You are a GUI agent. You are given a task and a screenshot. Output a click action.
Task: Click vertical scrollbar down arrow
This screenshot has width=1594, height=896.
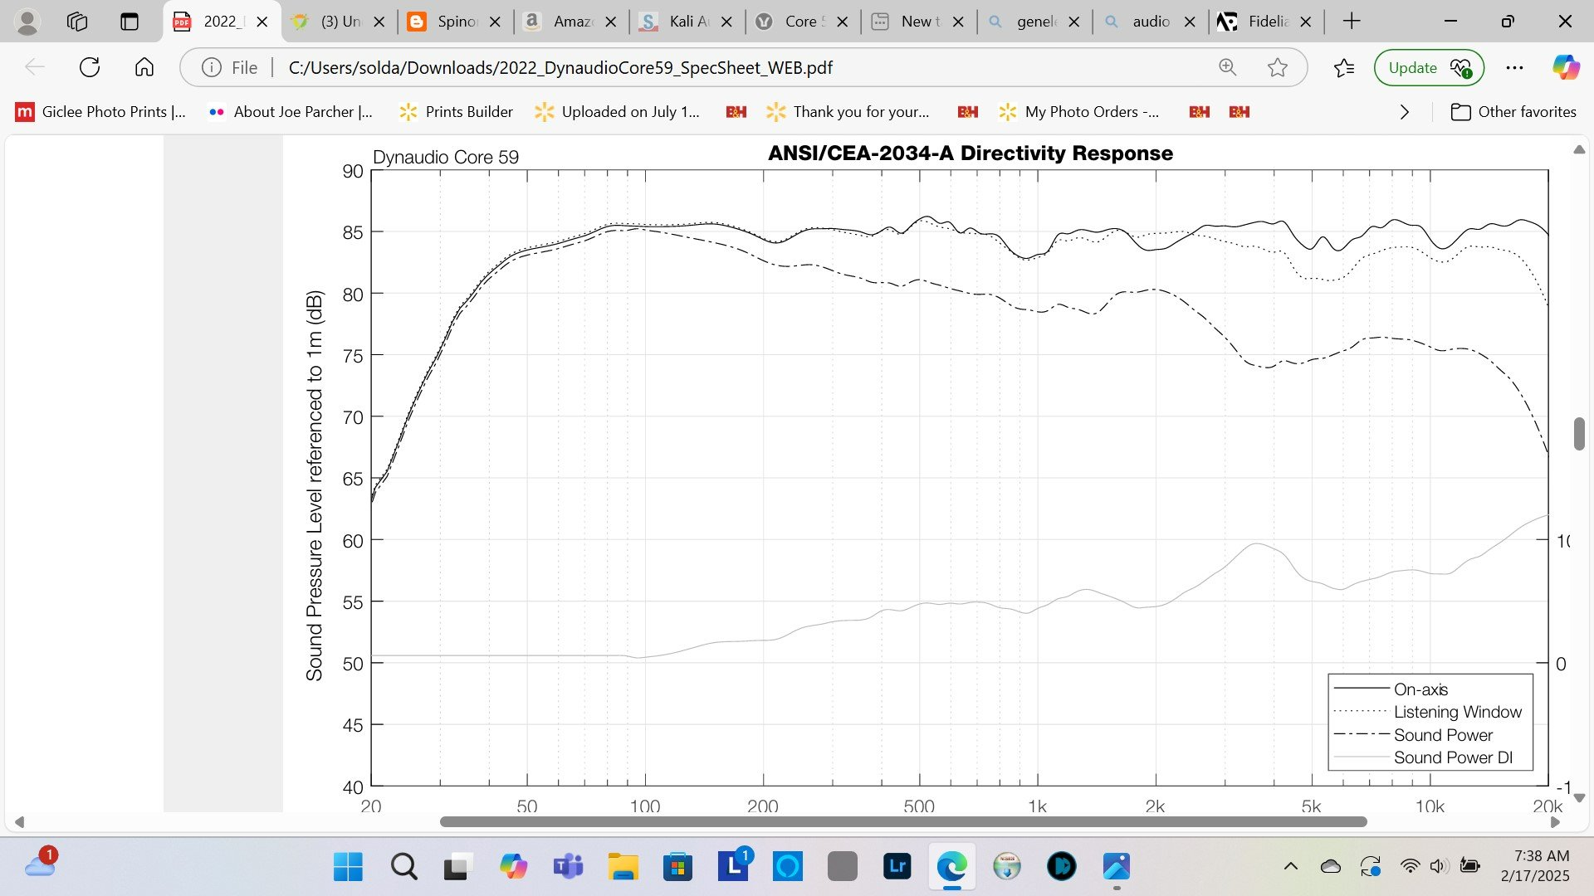[1579, 797]
